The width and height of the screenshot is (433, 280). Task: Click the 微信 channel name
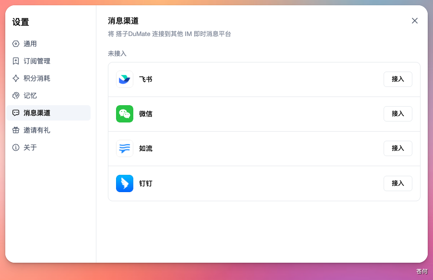point(145,114)
